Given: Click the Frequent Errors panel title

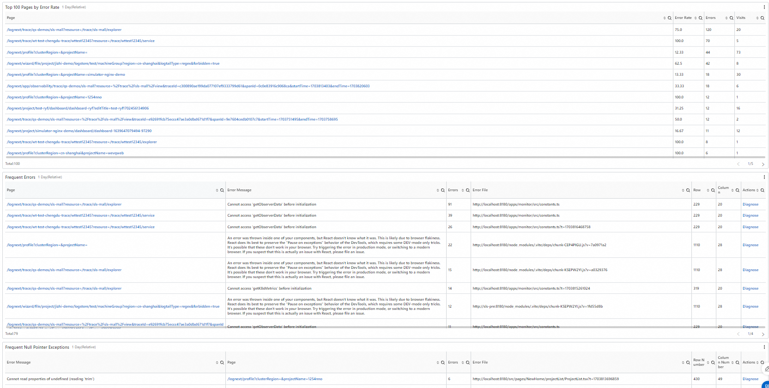Looking at the screenshot, I should [x=20, y=177].
